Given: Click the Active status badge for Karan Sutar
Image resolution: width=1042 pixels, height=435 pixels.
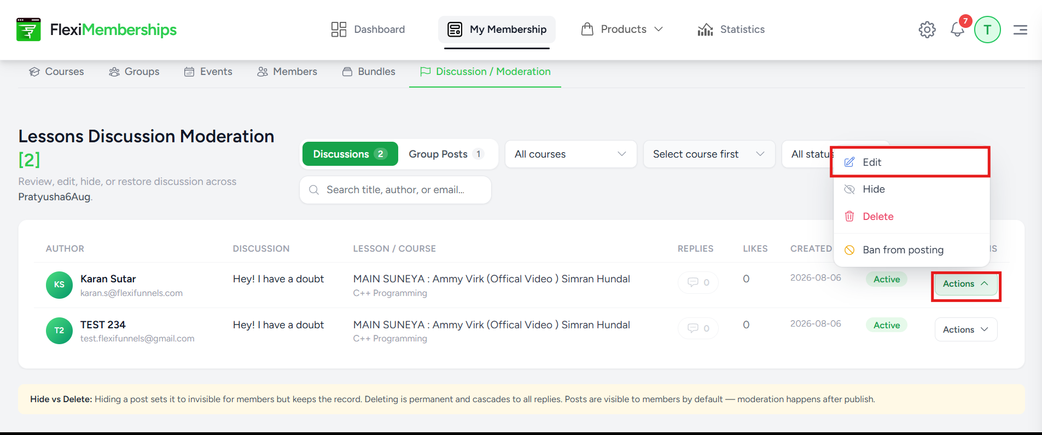Looking at the screenshot, I should 887,279.
